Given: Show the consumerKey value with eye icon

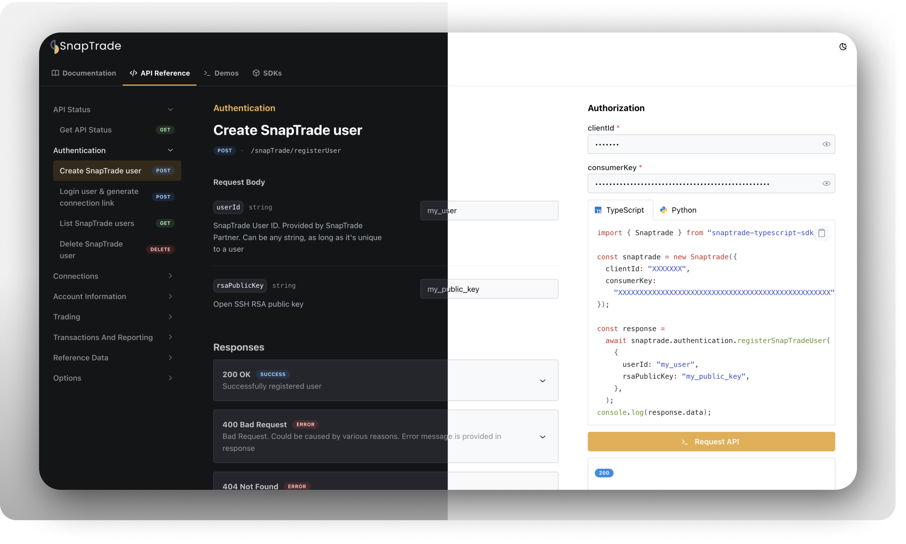Looking at the screenshot, I should (x=826, y=184).
